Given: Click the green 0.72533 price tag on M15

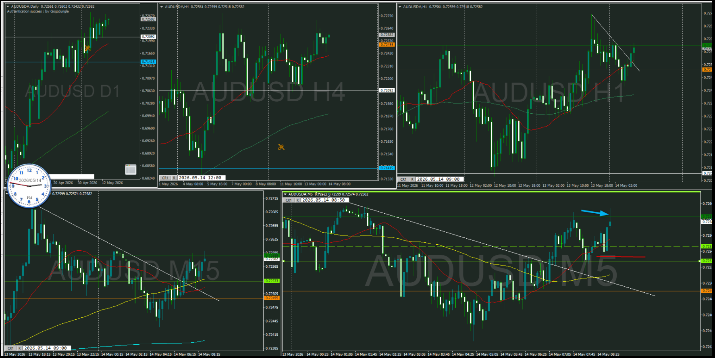Looking at the screenshot, I should (x=272, y=281).
